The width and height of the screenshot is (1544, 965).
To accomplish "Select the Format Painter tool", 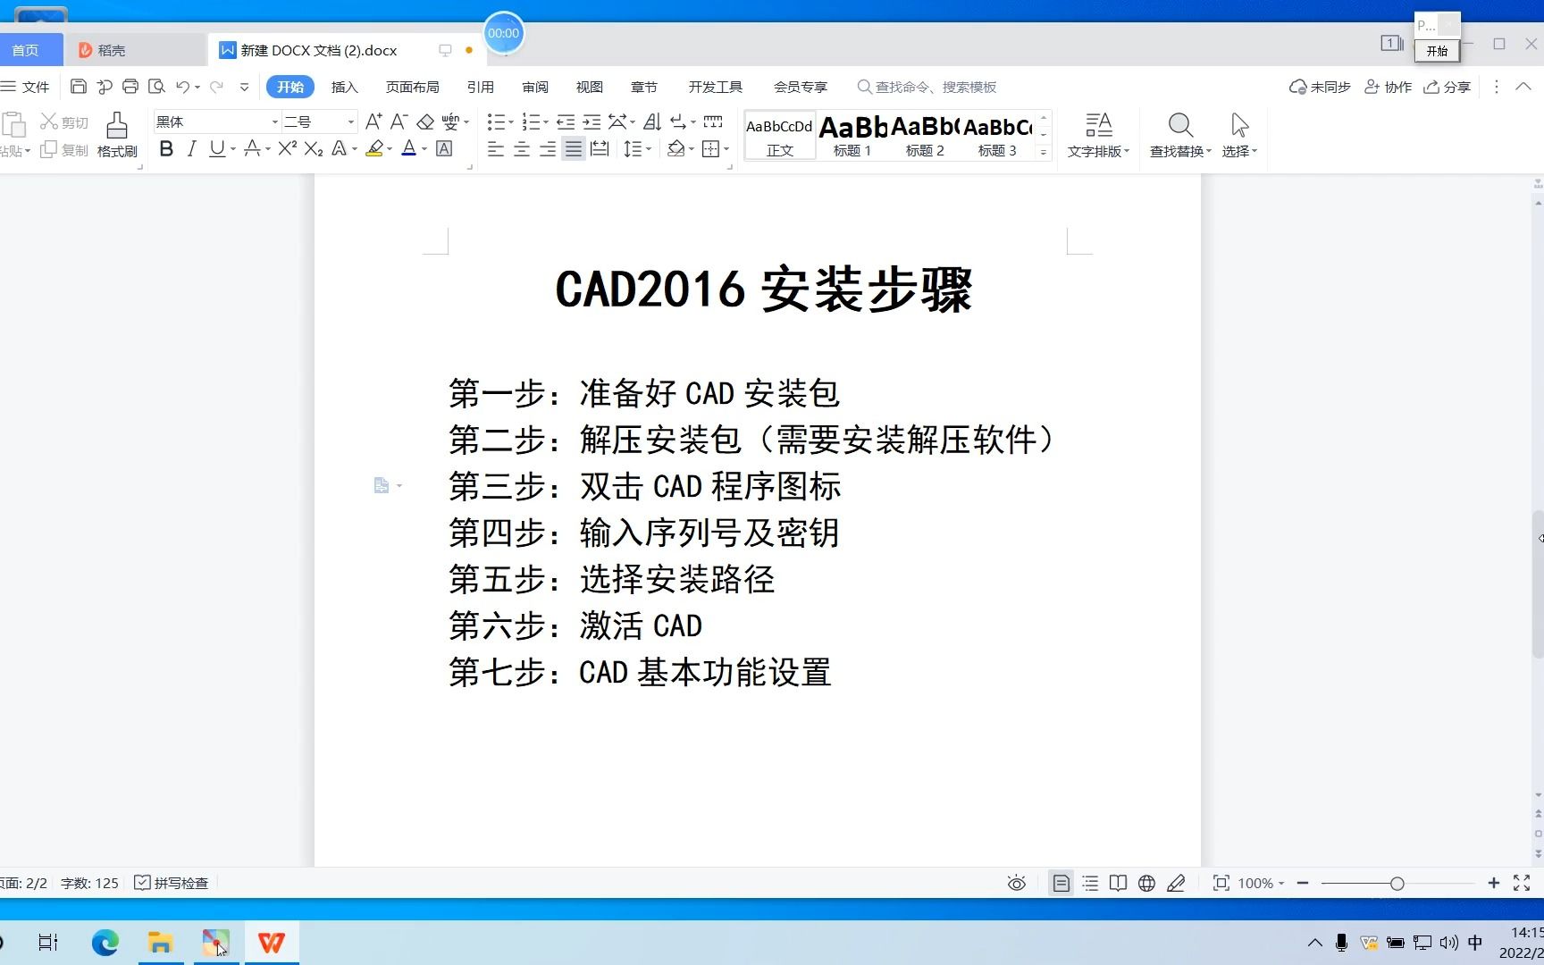I will coord(115,134).
